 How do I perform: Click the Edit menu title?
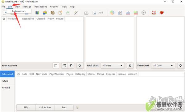10,7
